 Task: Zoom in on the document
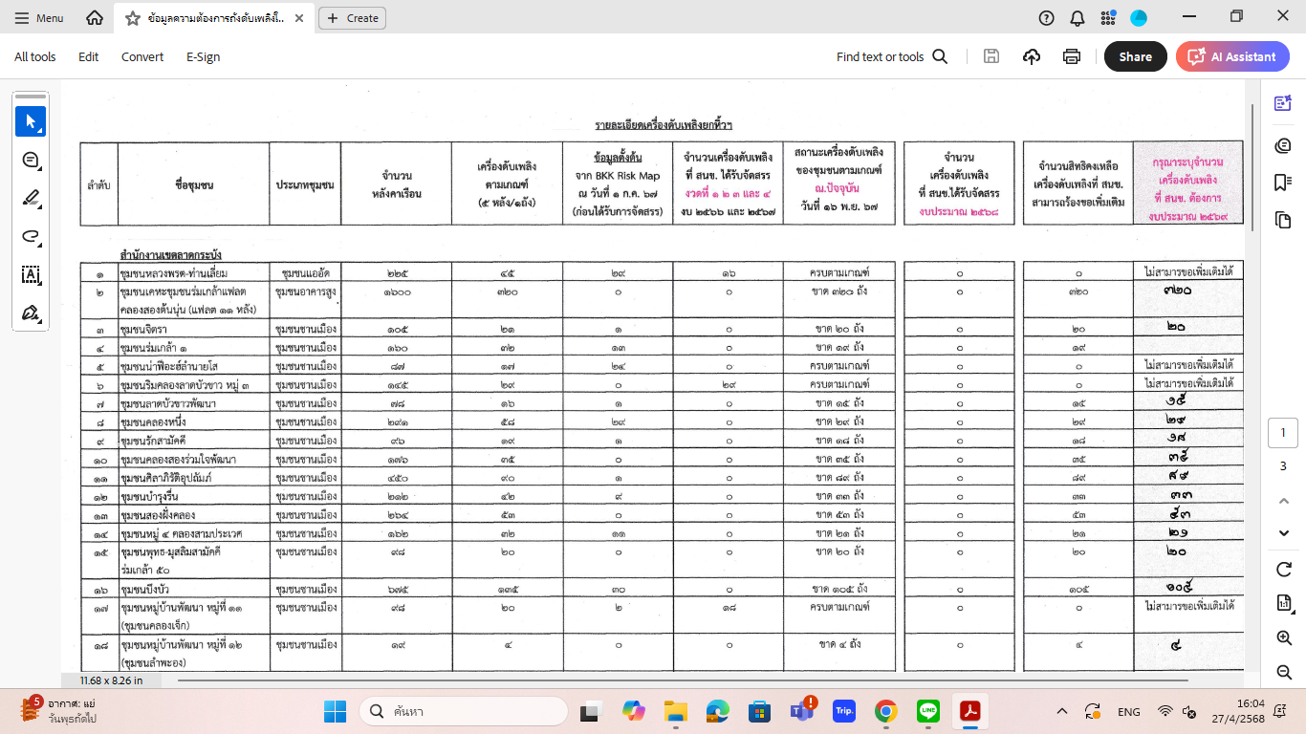[x=1283, y=637]
